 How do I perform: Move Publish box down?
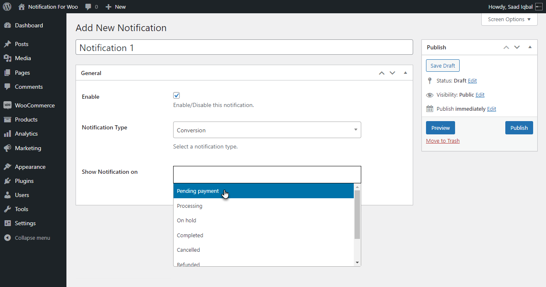coord(517,47)
